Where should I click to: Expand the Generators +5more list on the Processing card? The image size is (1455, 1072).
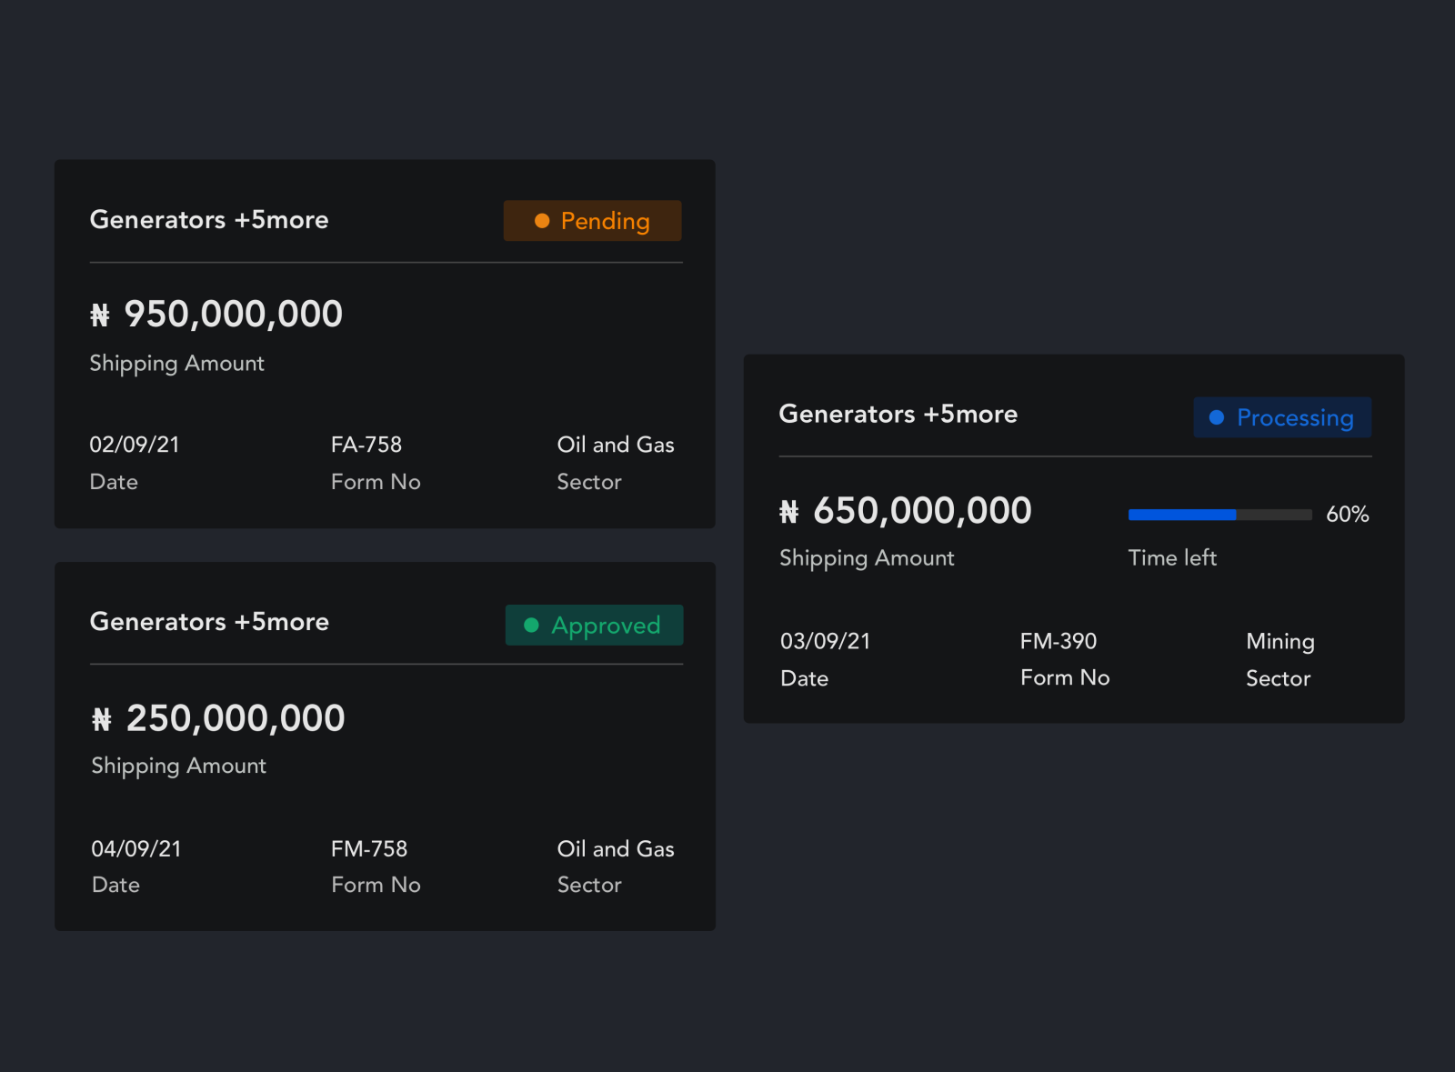pyautogui.click(x=898, y=414)
